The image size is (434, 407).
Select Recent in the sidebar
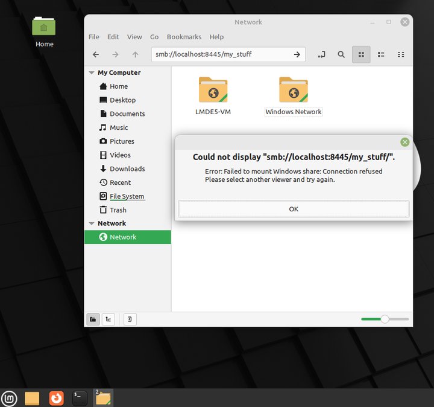[x=128, y=182]
